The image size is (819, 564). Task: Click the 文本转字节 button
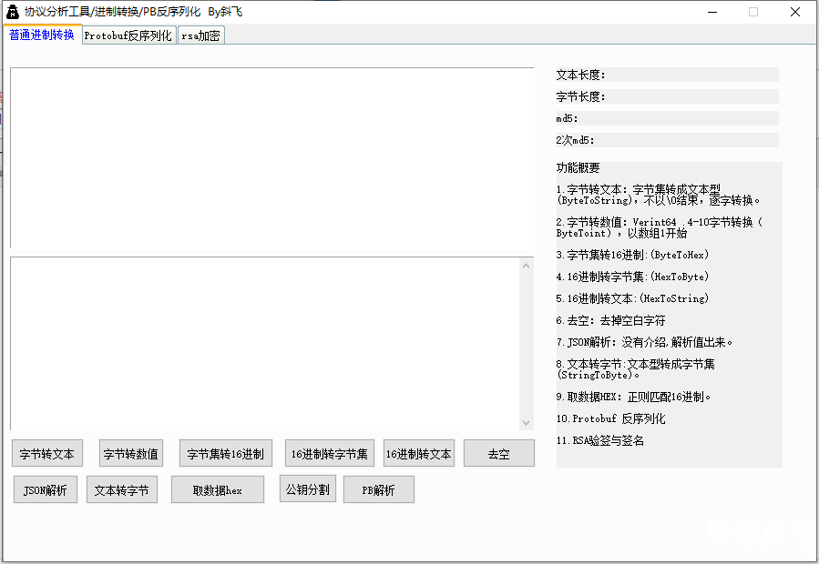pos(122,490)
